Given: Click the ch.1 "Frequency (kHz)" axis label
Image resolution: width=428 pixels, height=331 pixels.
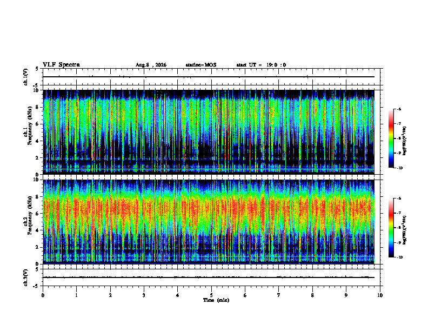Looking at the screenshot, I should [x=30, y=126].
